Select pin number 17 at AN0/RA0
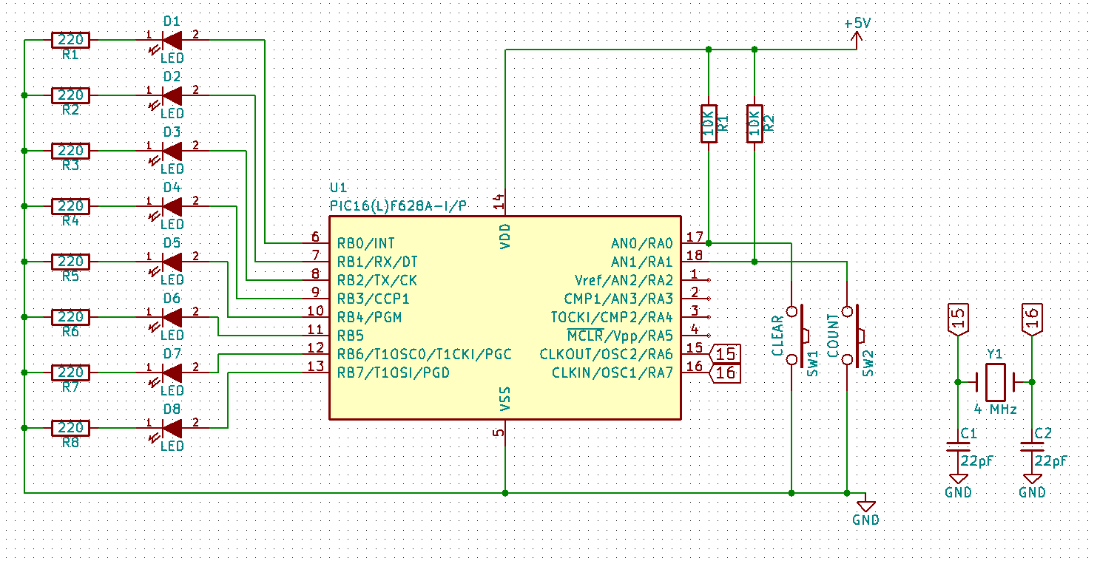The height and width of the screenshot is (561, 1097). [x=694, y=237]
